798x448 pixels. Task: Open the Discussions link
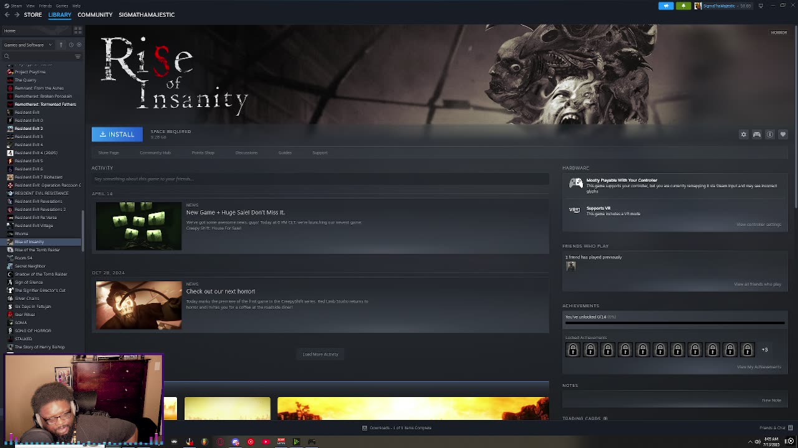(x=246, y=152)
